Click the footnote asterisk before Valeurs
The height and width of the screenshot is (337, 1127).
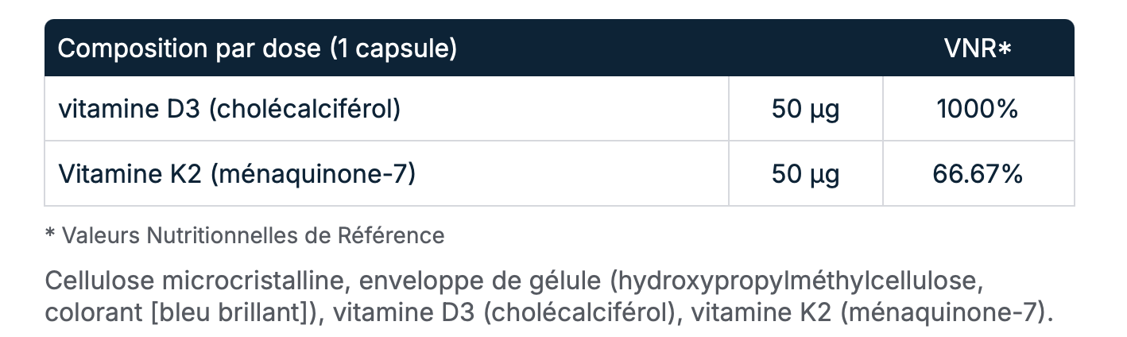click(x=50, y=233)
